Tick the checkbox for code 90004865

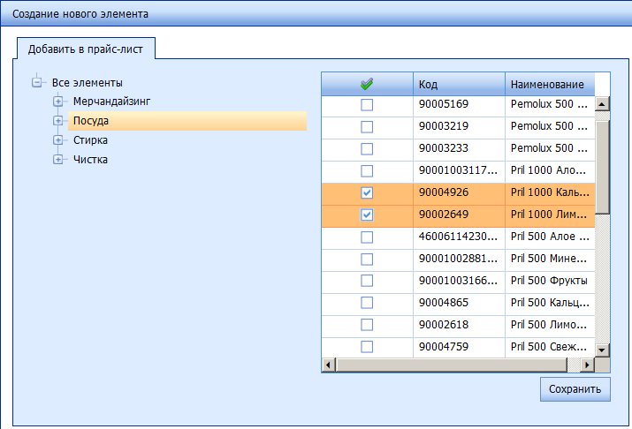367,303
